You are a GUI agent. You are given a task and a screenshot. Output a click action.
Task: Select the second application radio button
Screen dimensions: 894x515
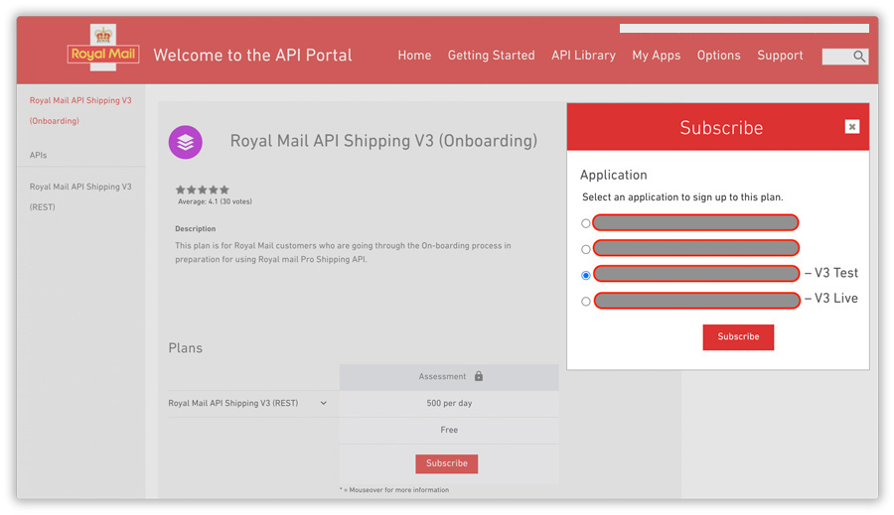[585, 249]
